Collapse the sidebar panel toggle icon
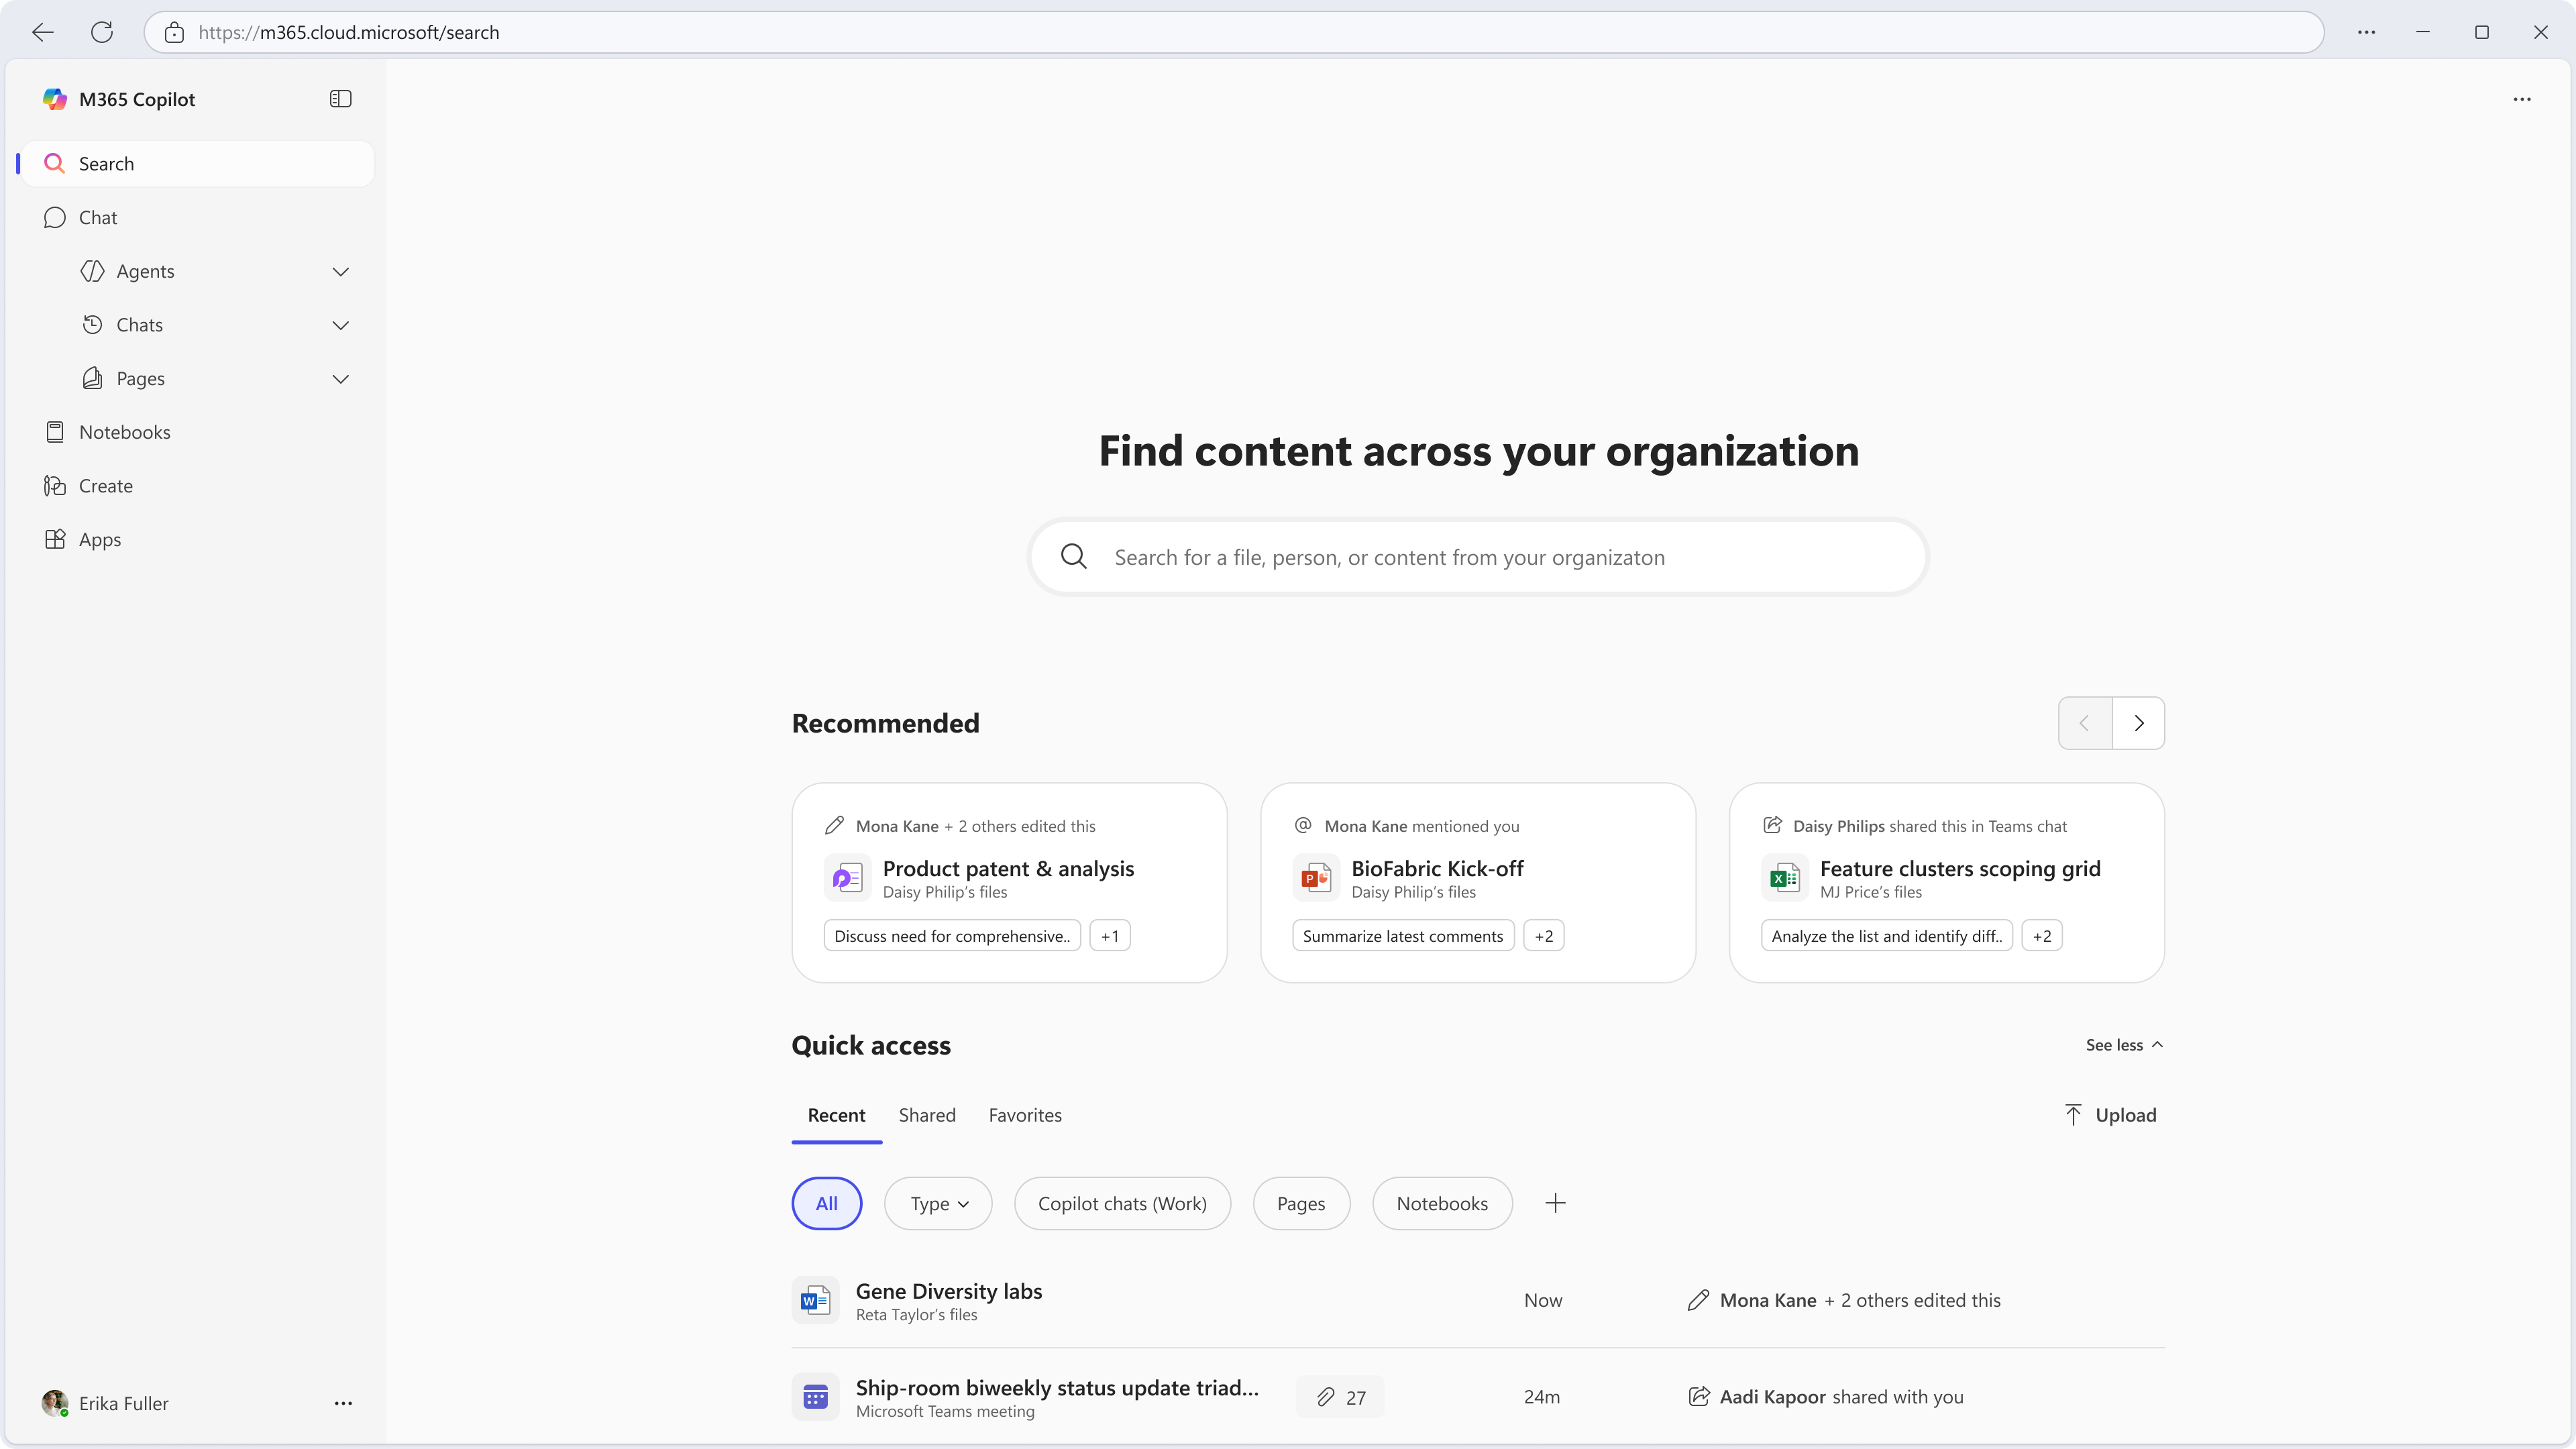 (340, 99)
